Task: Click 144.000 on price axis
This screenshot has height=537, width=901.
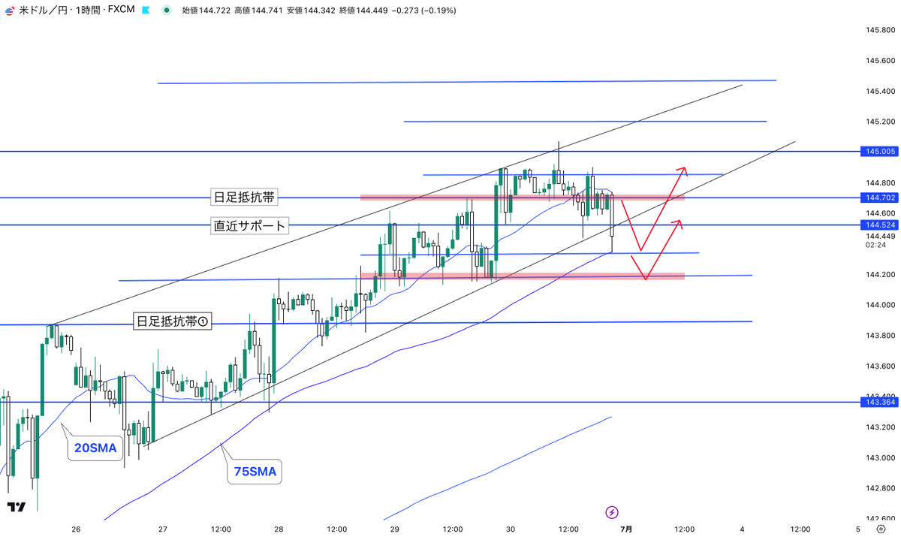Action: pyautogui.click(x=878, y=305)
